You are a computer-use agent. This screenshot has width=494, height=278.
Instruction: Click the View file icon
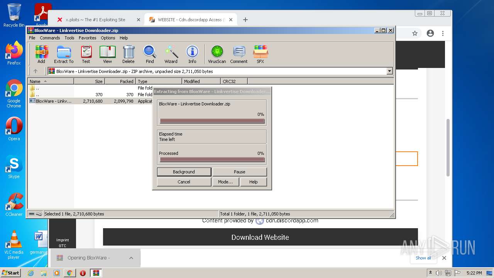pyautogui.click(x=107, y=54)
